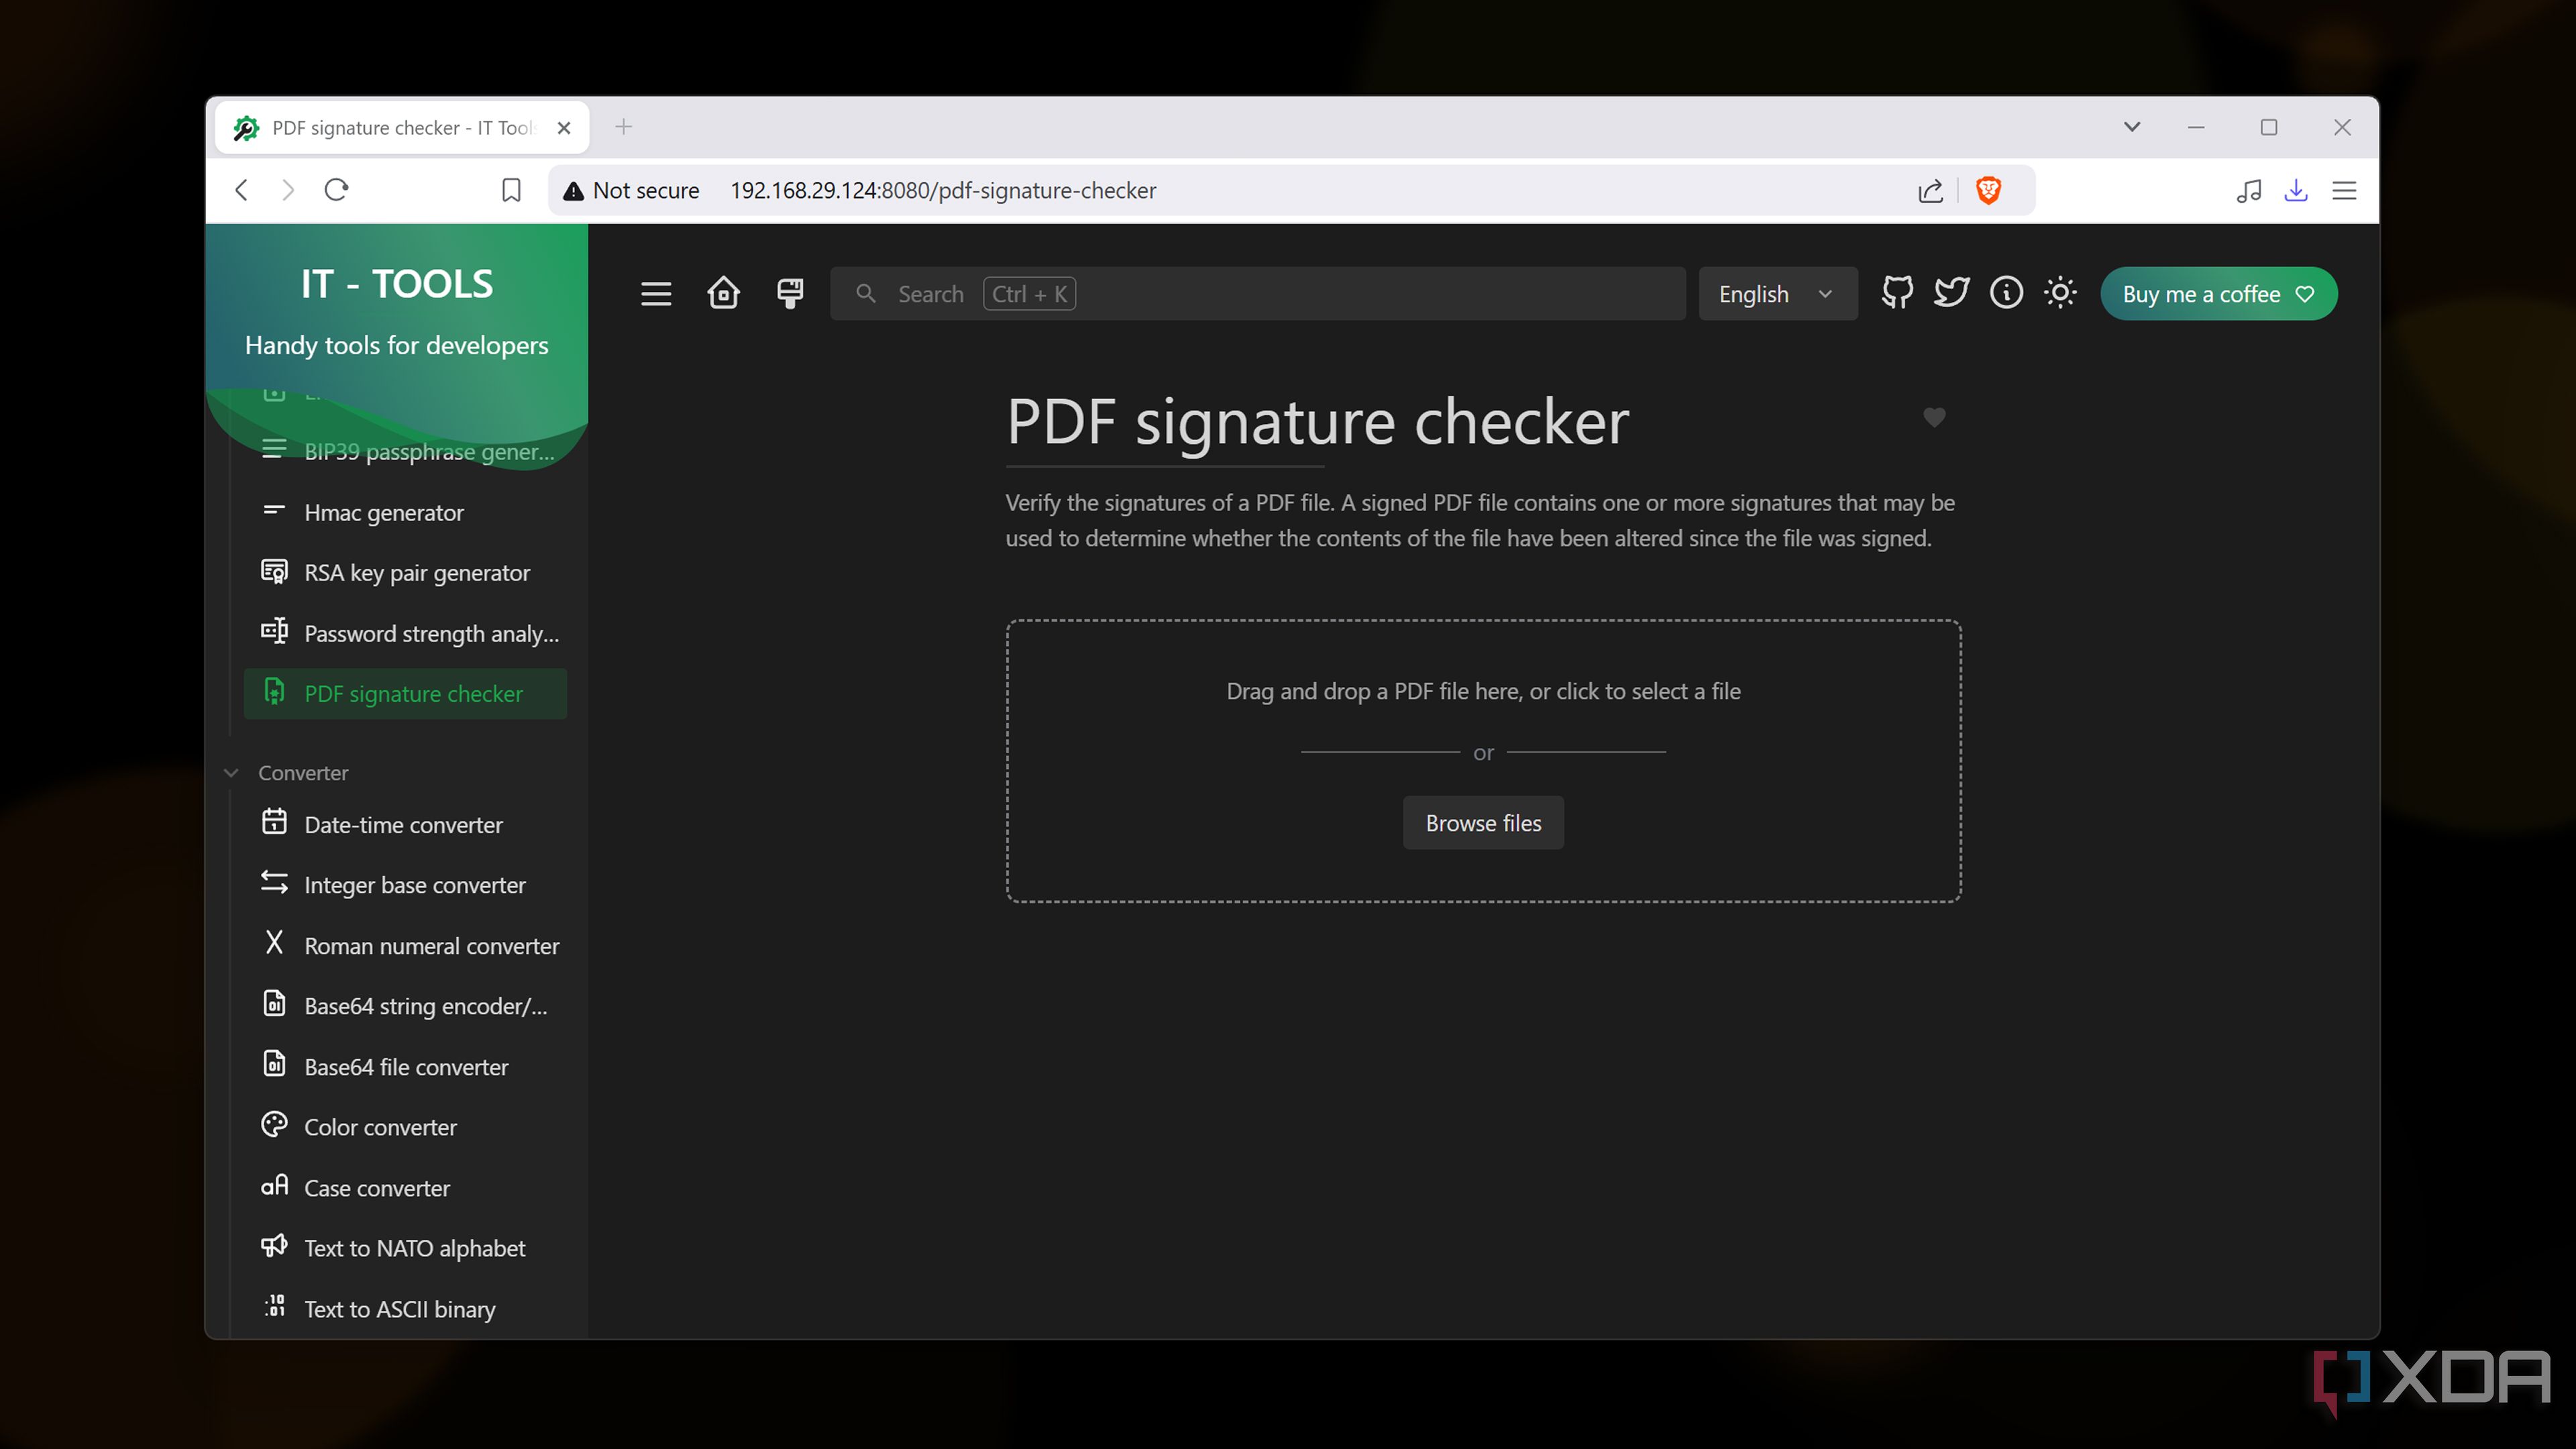Bookmark this page
Image resolution: width=2576 pixels, height=1449 pixels.
[x=511, y=190]
